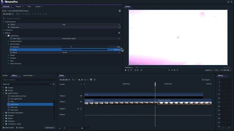Select the timeline Rate Stretch tool
The width and height of the screenshot is (234, 131).
click(87, 80)
